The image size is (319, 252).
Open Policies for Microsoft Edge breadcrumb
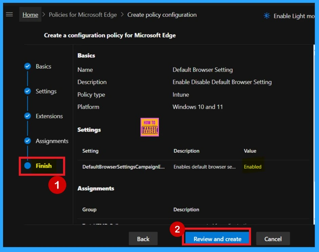[x=83, y=15]
